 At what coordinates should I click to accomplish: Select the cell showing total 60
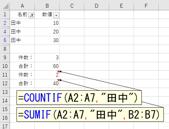pos(47,66)
